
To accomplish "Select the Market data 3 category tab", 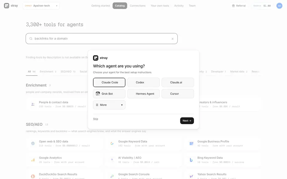I will pos(239,72).
